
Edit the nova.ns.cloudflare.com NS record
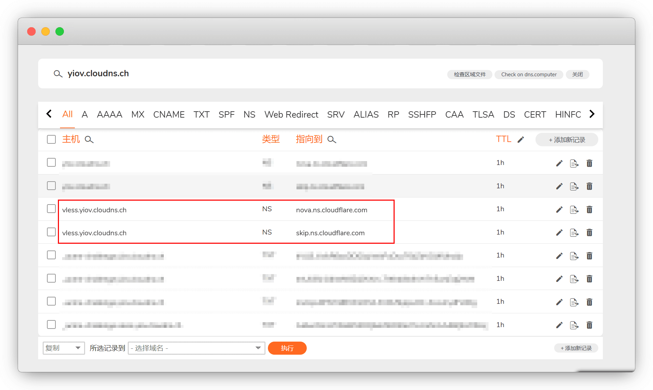pos(559,209)
